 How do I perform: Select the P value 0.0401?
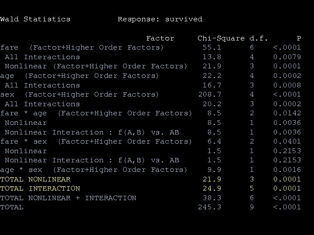(287, 141)
